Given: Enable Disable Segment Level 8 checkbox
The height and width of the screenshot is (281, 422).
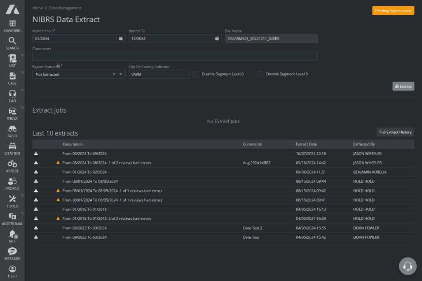Looking at the screenshot, I should [195, 74].
